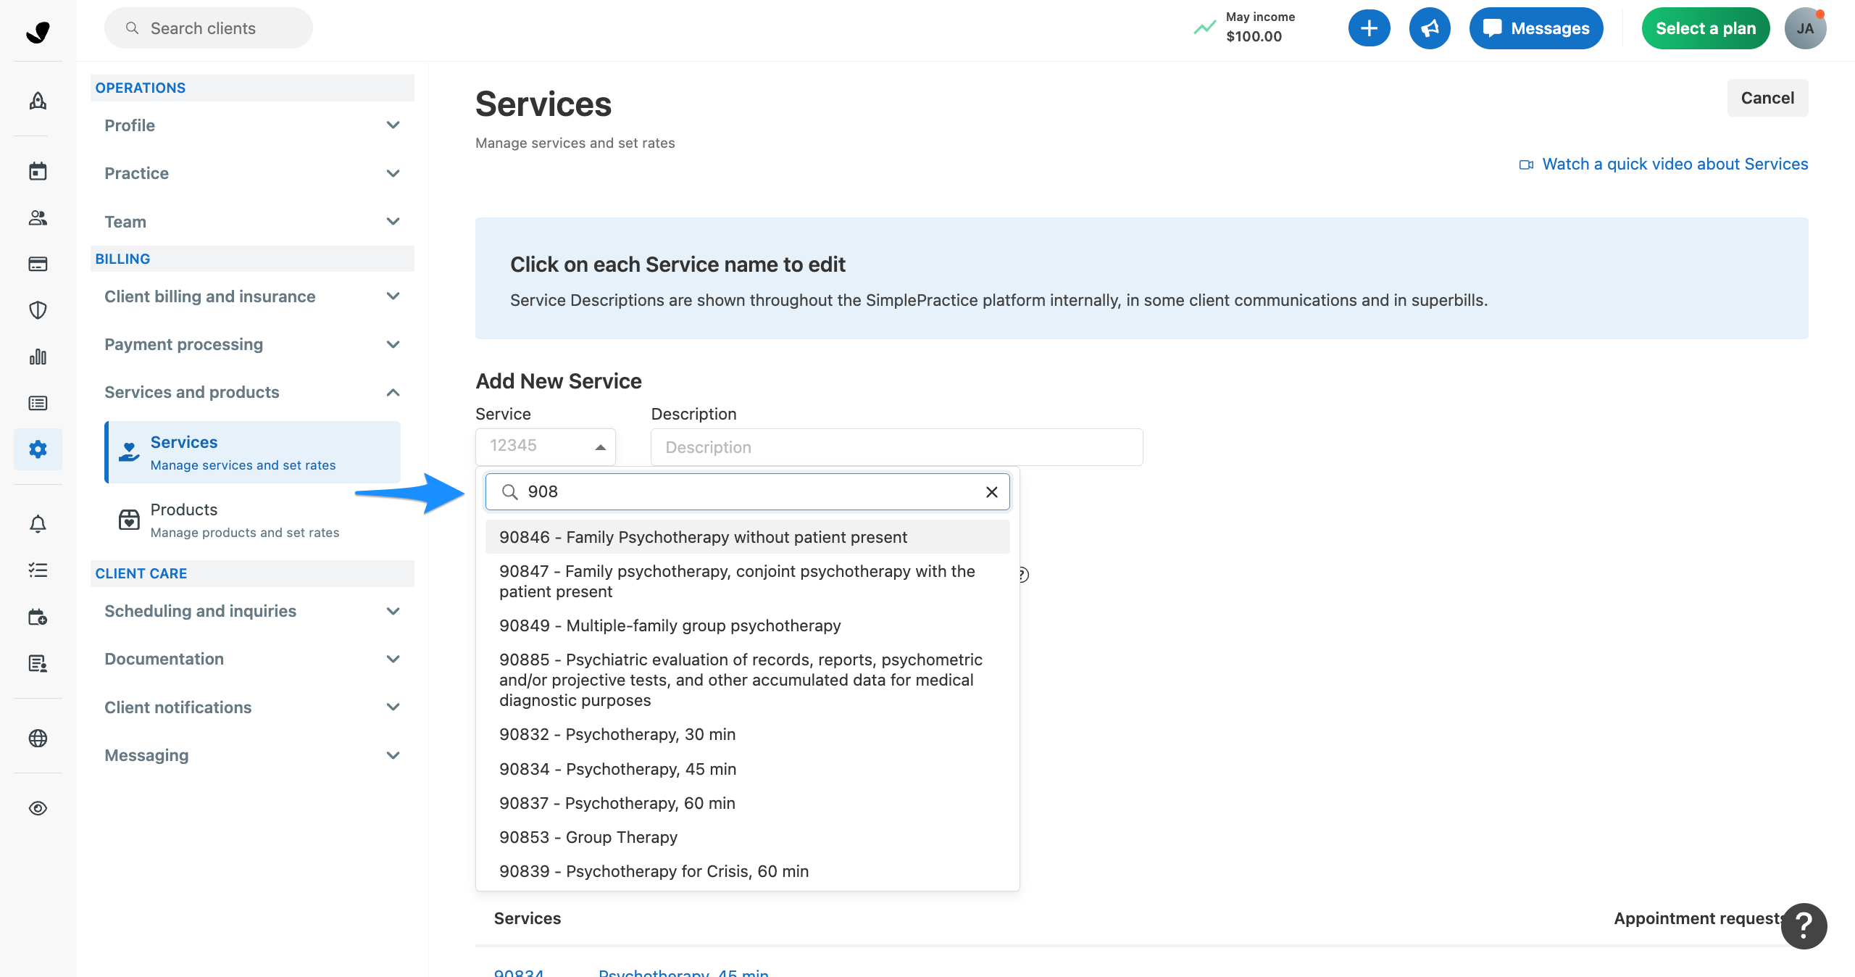The height and width of the screenshot is (977, 1855).
Task: Open the calendar icon in sidebar
Action: pyautogui.click(x=38, y=171)
